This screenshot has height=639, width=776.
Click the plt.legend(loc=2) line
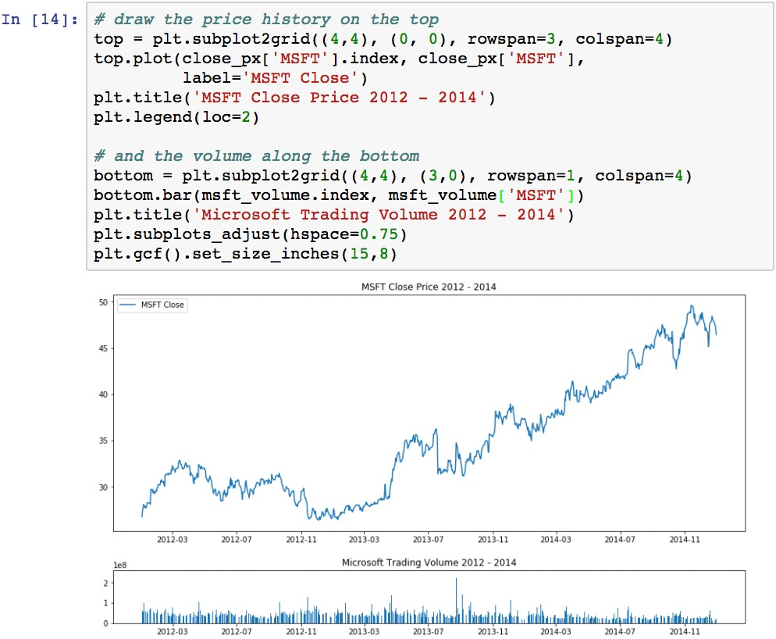point(176,117)
